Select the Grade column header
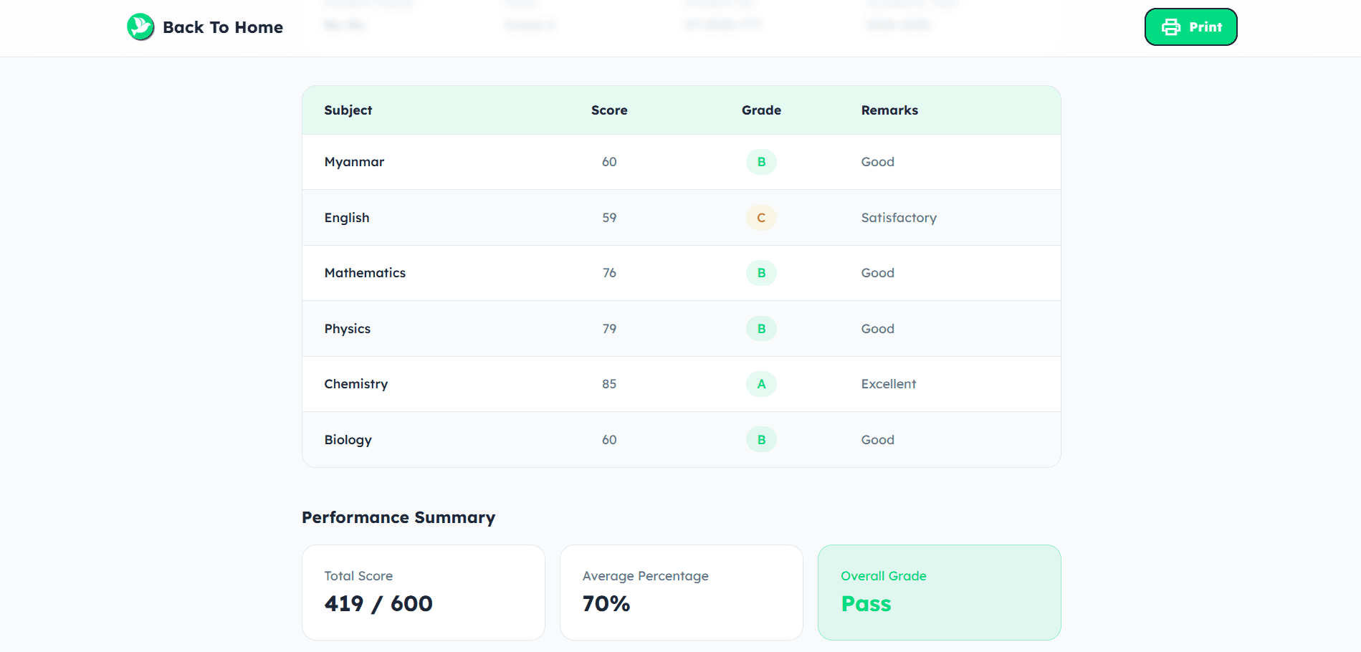The image size is (1361, 652). point(761,110)
